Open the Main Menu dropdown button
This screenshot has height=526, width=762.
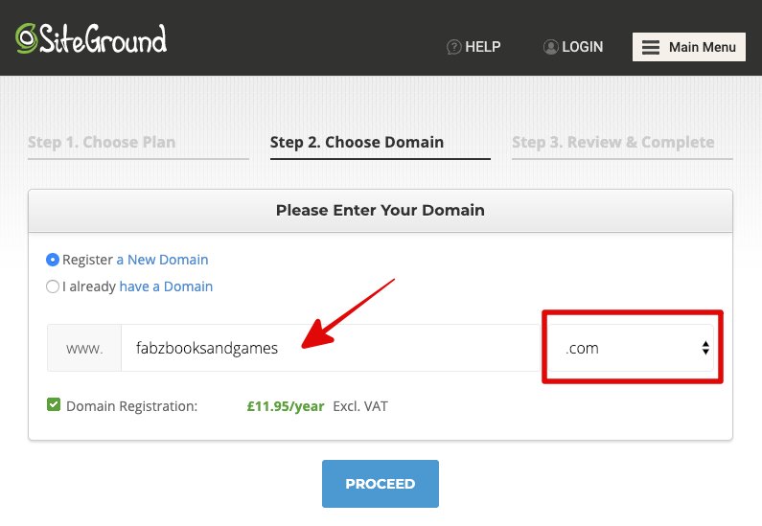(688, 47)
